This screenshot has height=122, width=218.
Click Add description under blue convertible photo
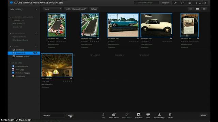[x=113, y=44]
